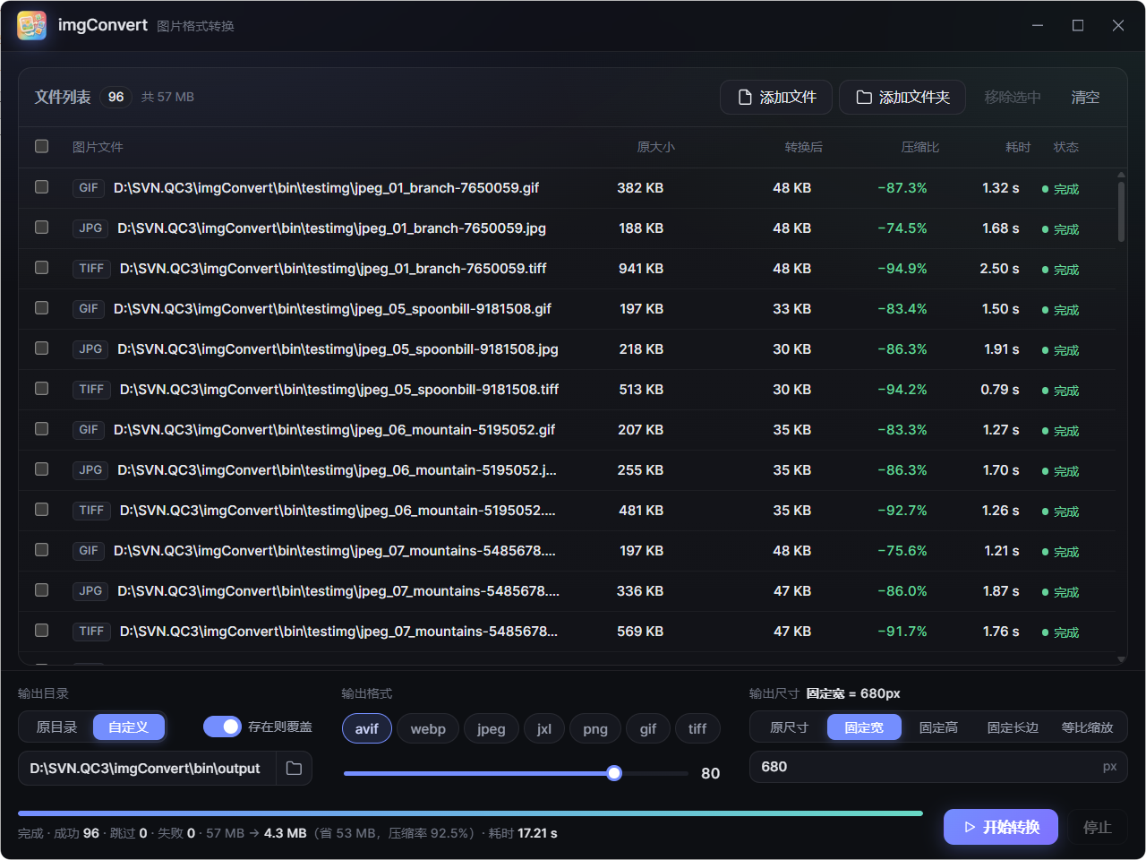Click the jpeg_06_mountain-5195052.gif file path
1146x860 pixels.
(x=334, y=430)
